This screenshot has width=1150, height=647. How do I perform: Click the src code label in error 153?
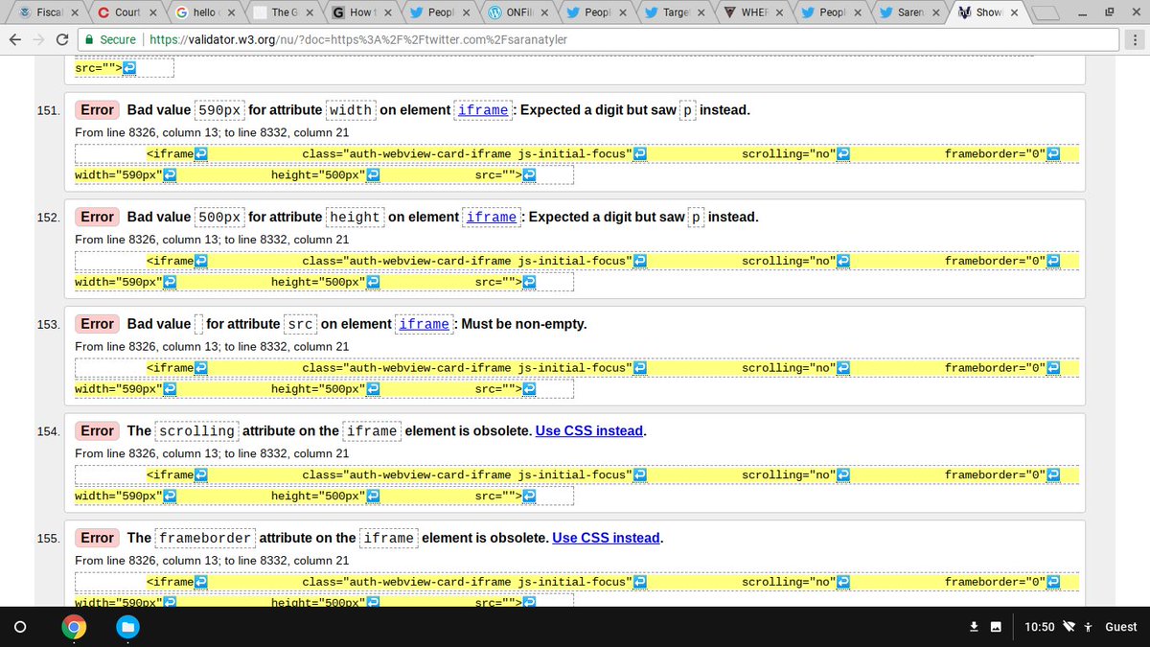301,325
